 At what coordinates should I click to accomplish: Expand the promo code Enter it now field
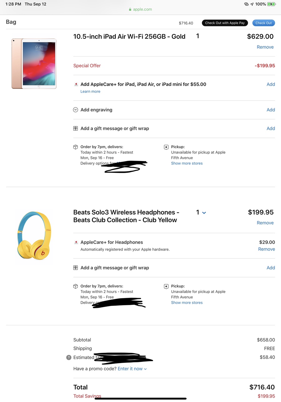[x=132, y=369]
